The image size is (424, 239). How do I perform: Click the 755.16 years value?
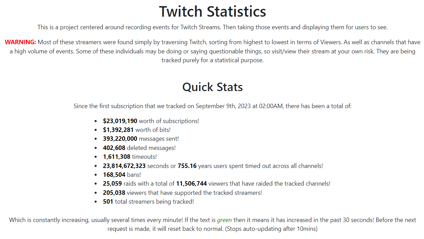pos(187,166)
